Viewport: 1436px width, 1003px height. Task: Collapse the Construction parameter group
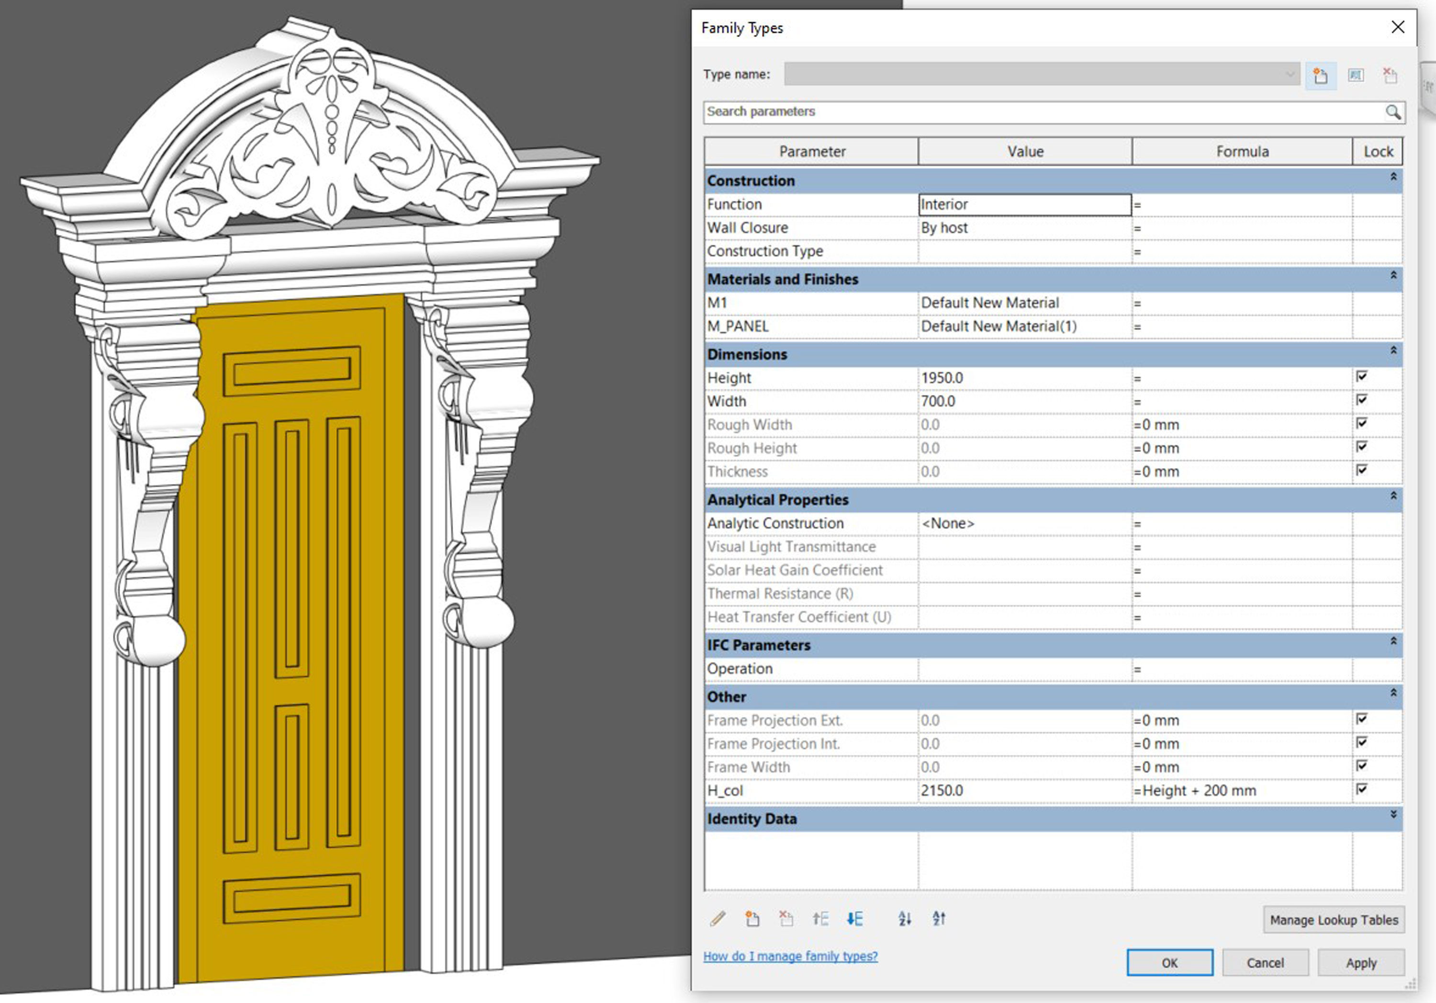tap(1393, 177)
